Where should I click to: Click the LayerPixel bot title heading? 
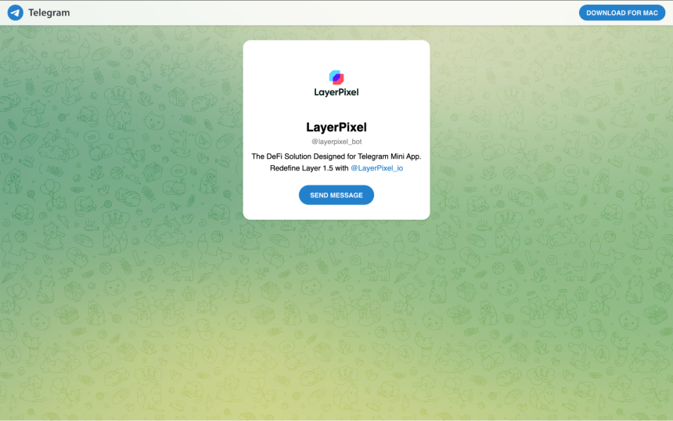(336, 127)
